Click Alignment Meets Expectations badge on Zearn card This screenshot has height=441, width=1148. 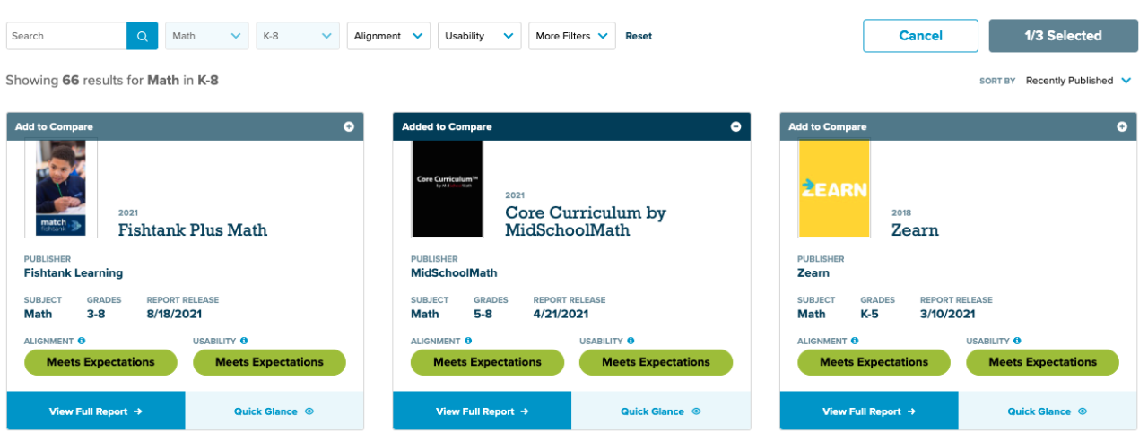[874, 362]
